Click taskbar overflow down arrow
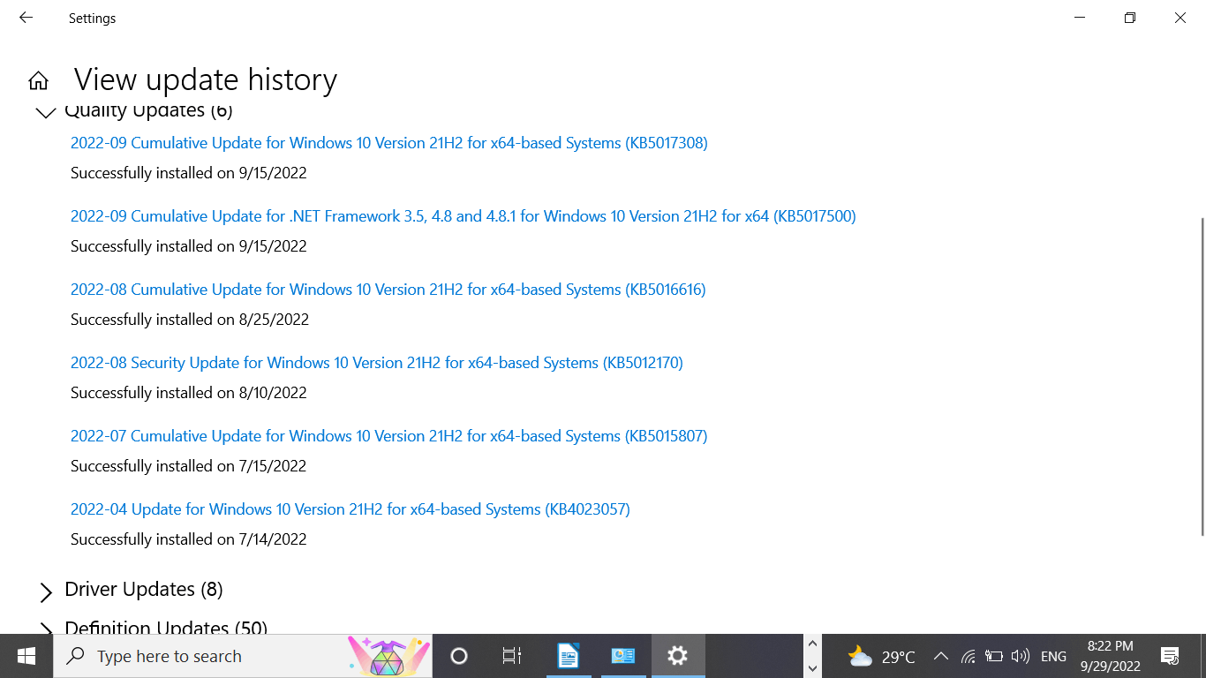Screen dimensions: 1206x678 pos(812,667)
